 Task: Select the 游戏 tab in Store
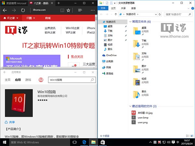28,79
